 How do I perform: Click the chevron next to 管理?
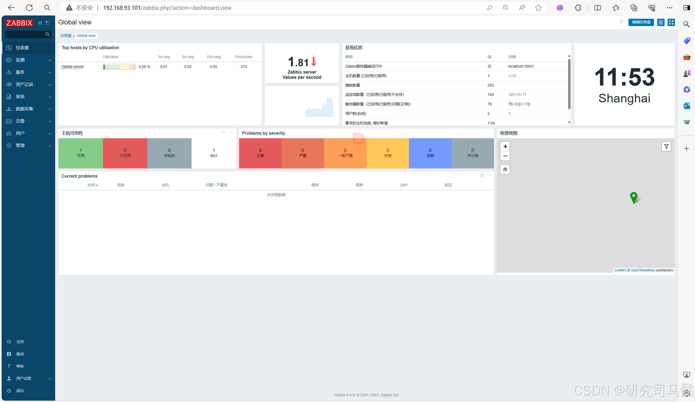pos(50,146)
